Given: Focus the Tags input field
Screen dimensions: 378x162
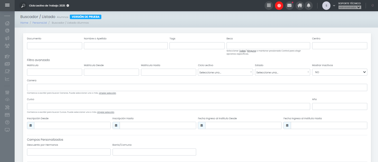Looking at the screenshot, I should point(197,46).
